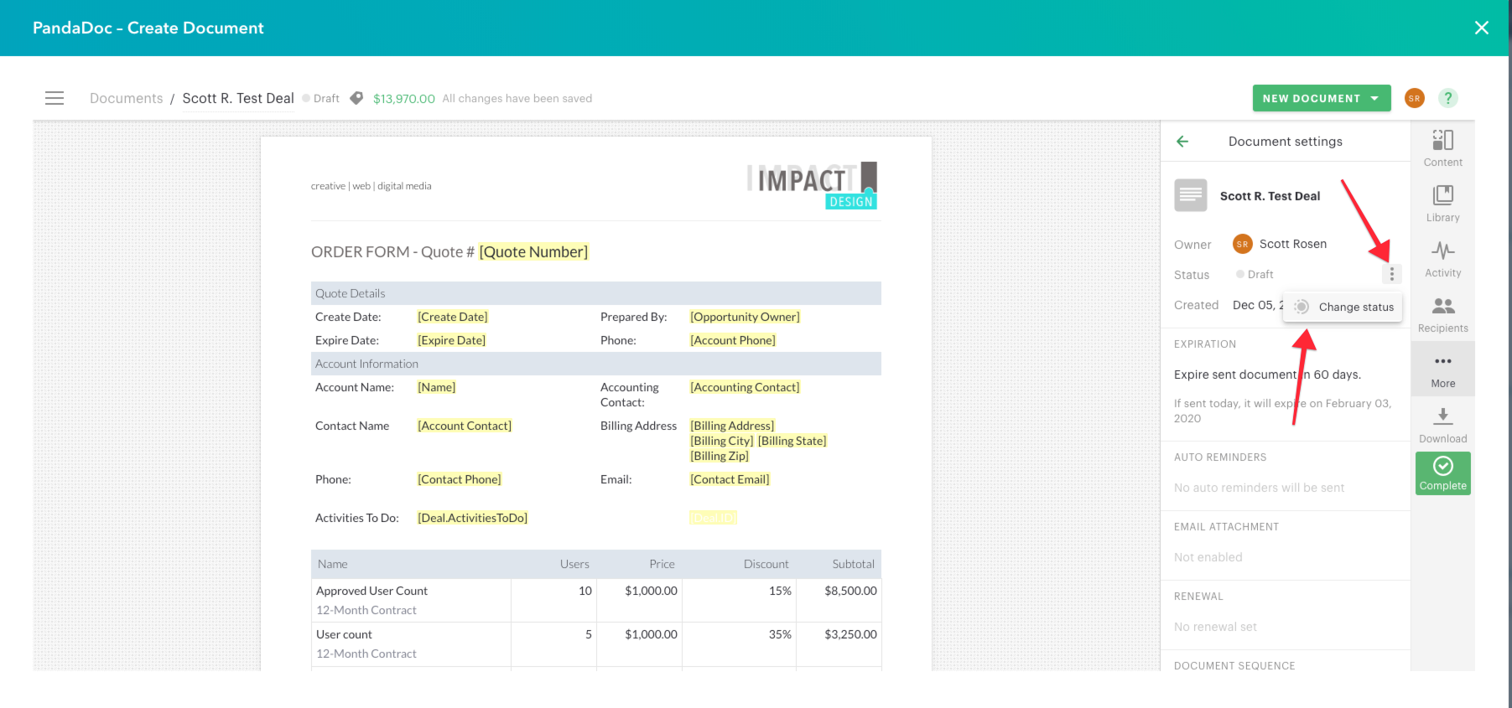Image resolution: width=1512 pixels, height=708 pixels.
Task: Click the Draft status next to title
Action: (321, 98)
